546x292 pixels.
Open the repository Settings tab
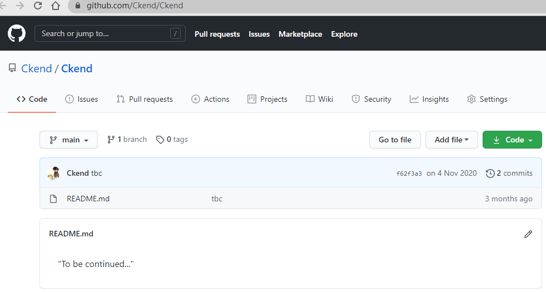click(487, 100)
